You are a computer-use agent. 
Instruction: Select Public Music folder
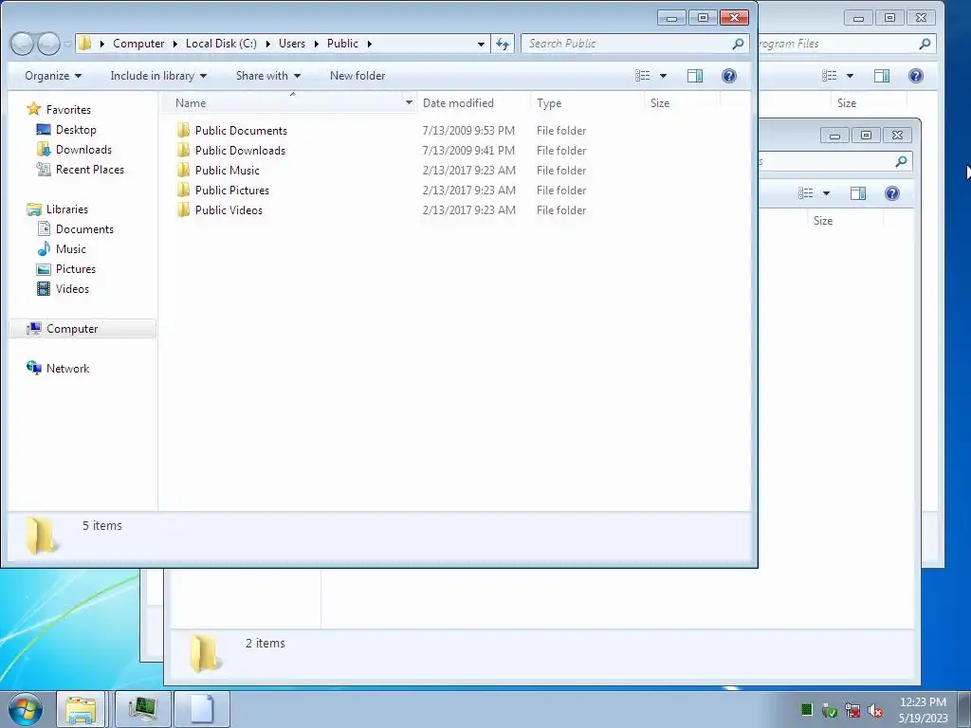point(228,171)
